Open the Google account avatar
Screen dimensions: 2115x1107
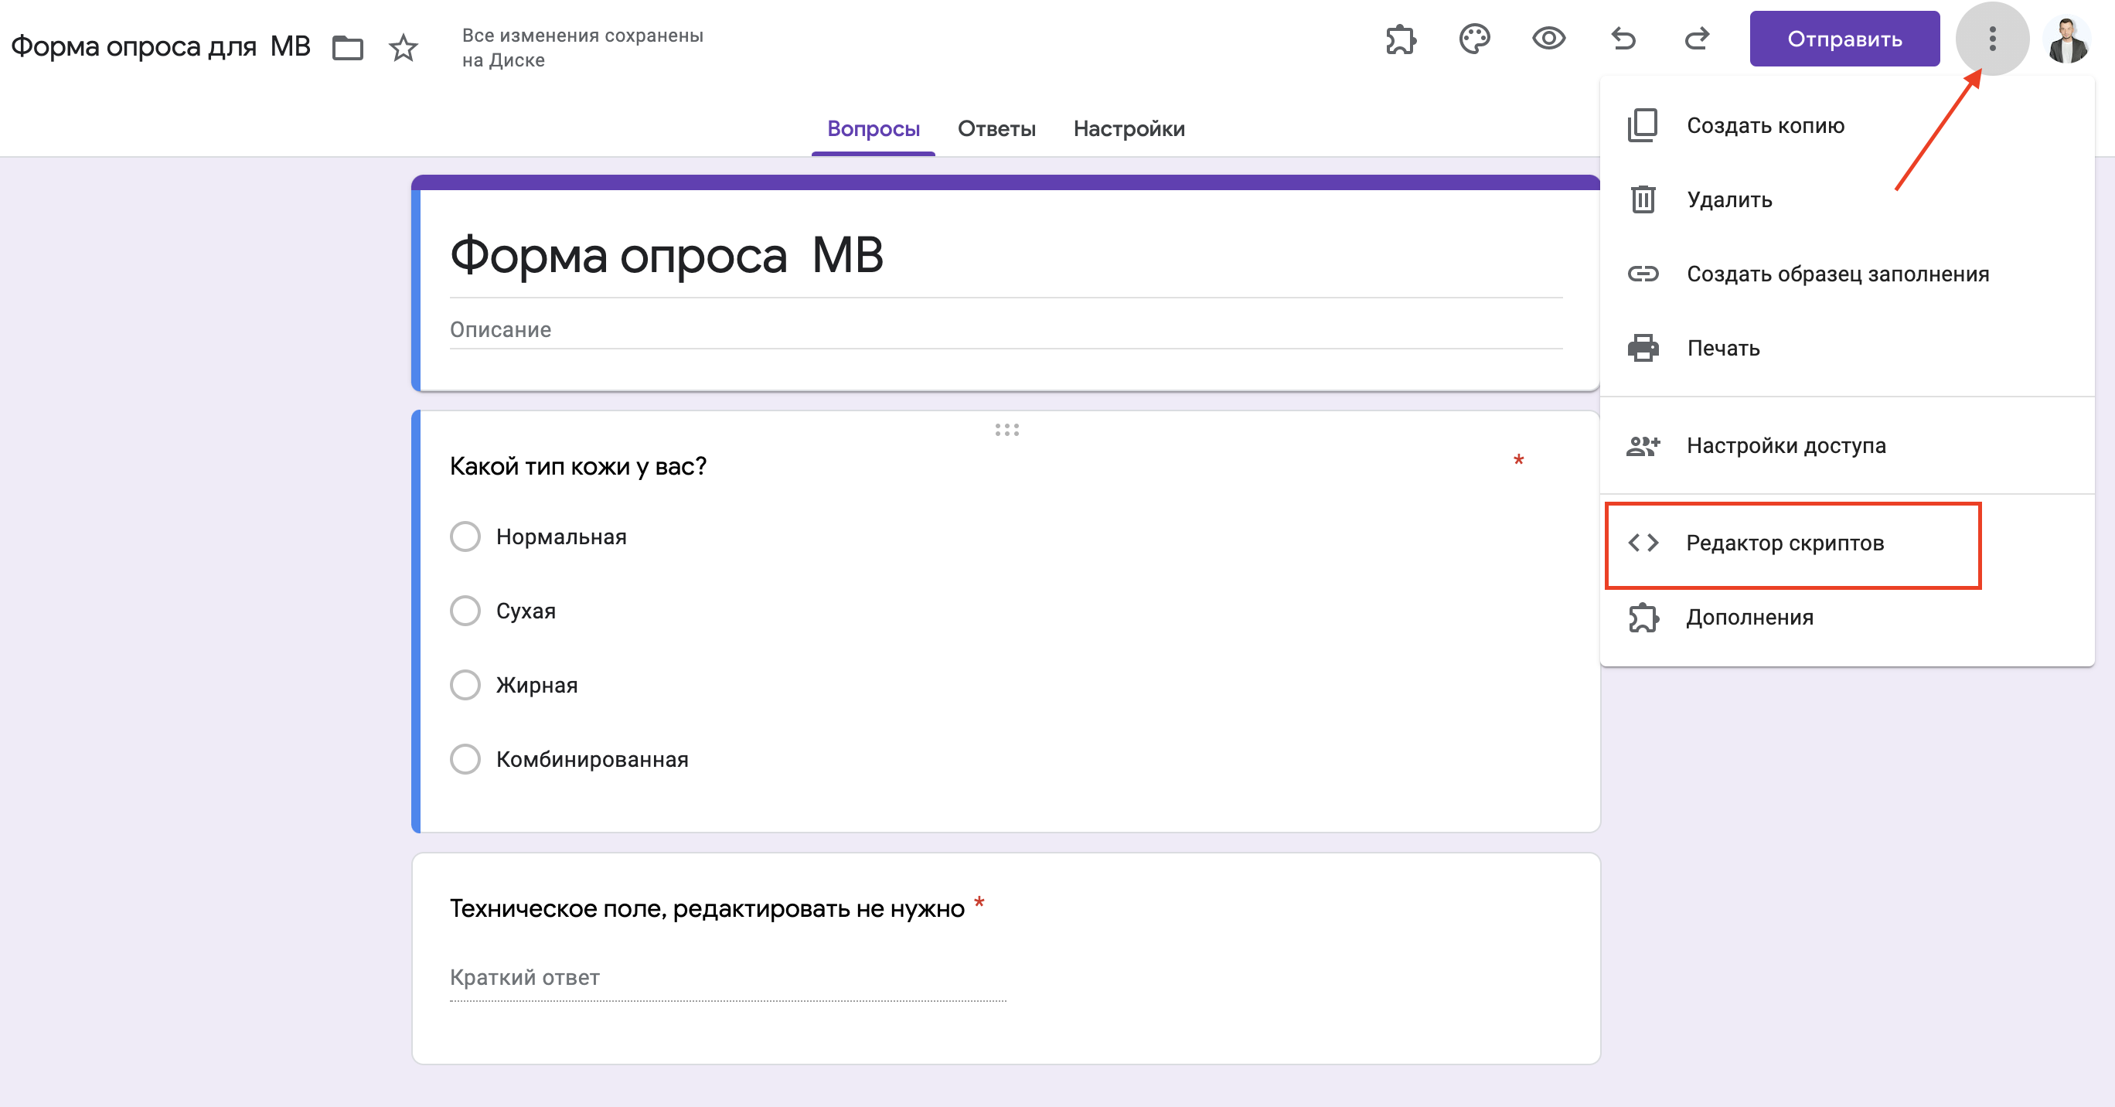pos(2066,39)
